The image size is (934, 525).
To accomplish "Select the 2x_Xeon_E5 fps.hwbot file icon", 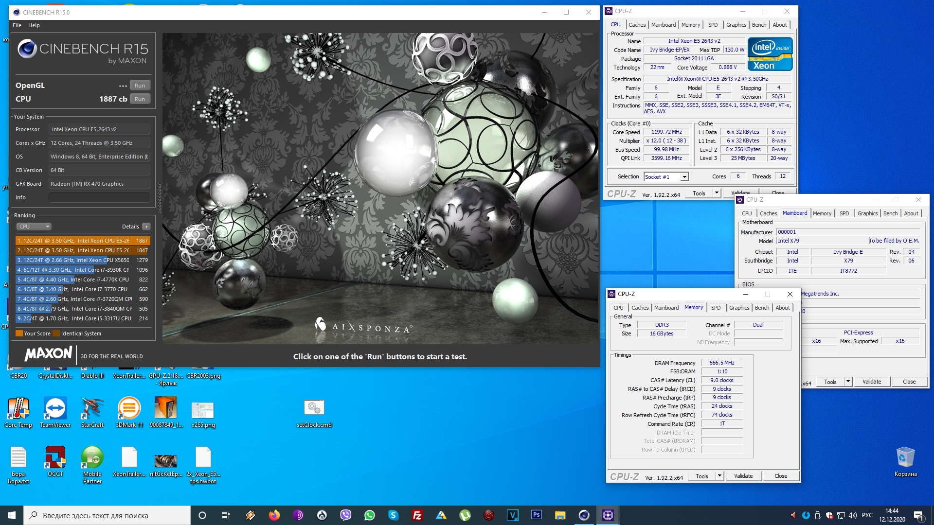I will tap(203, 465).
